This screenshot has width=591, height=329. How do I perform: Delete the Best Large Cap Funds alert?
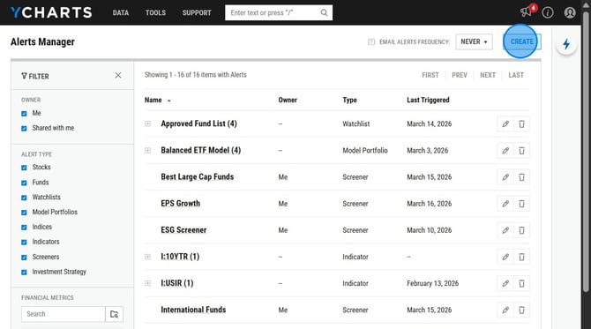521,177
